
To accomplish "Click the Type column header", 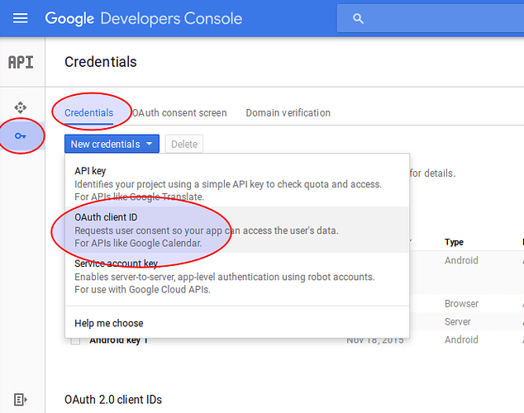I will [x=454, y=242].
